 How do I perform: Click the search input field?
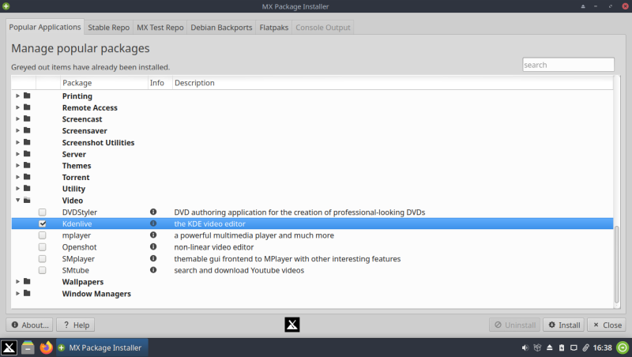click(x=568, y=65)
